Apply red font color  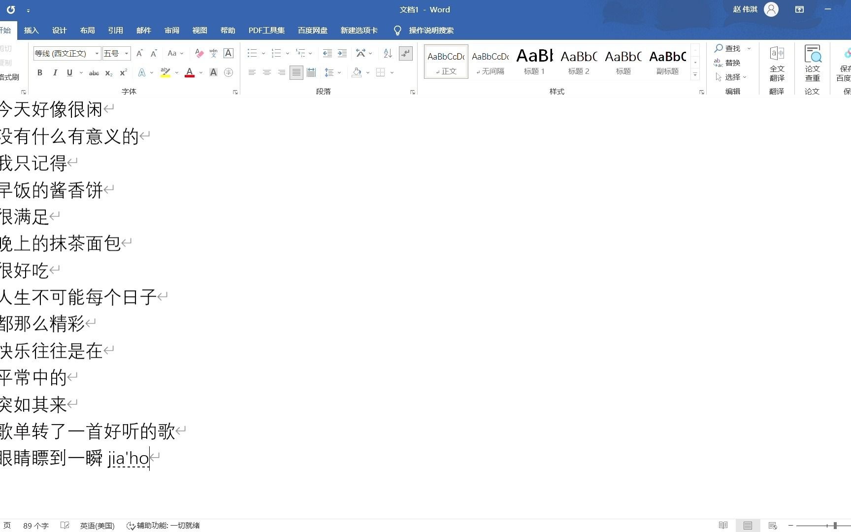click(190, 73)
